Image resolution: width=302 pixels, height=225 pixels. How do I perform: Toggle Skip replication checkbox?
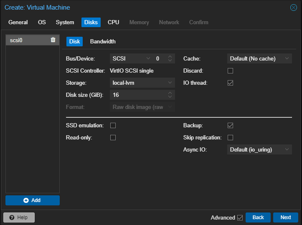(x=230, y=137)
